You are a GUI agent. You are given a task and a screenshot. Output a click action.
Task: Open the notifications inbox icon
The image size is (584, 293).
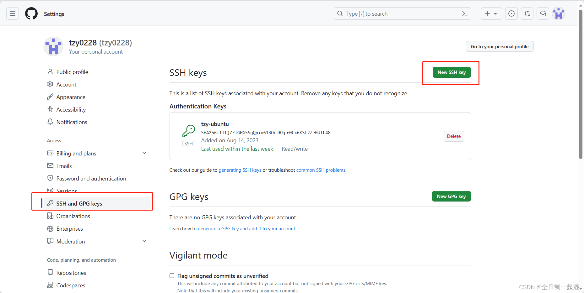coord(543,13)
